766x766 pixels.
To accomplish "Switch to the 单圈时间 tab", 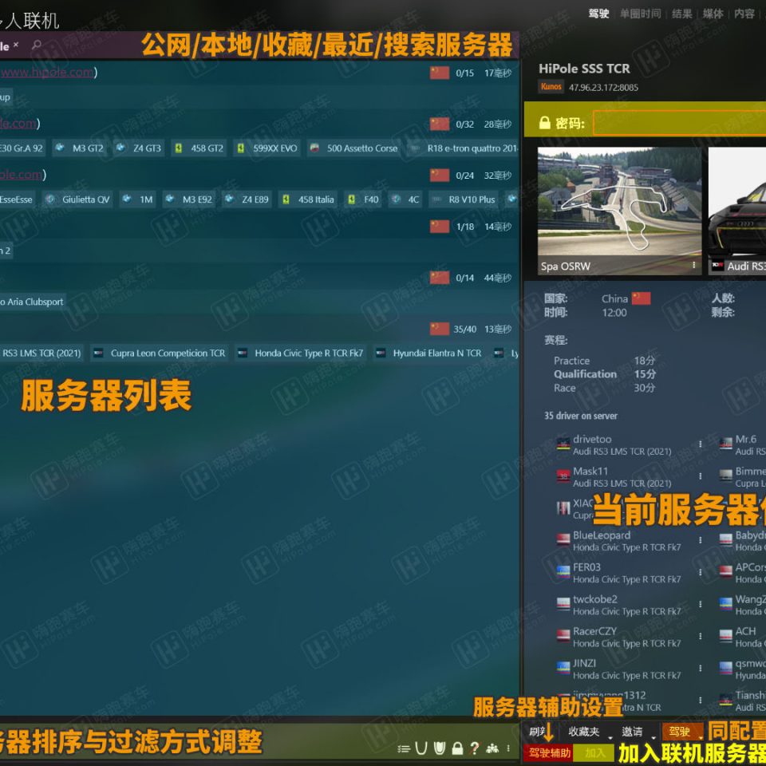I will coord(640,14).
